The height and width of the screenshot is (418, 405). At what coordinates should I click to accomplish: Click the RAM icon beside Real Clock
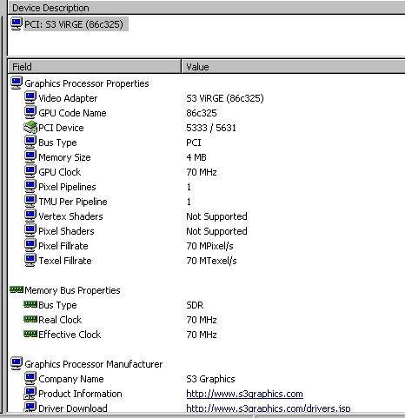click(30, 319)
